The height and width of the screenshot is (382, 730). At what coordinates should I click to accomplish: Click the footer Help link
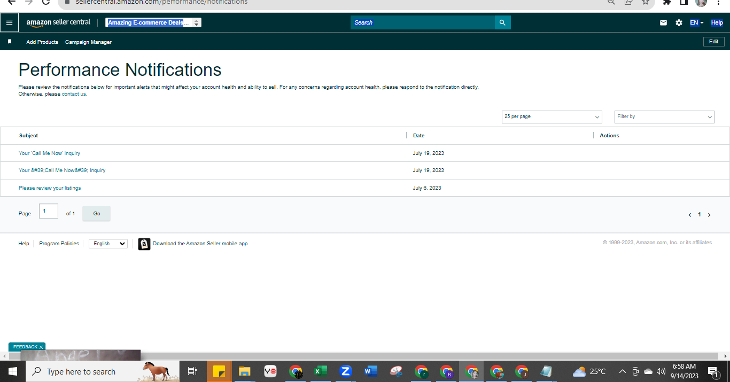click(x=24, y=244)
